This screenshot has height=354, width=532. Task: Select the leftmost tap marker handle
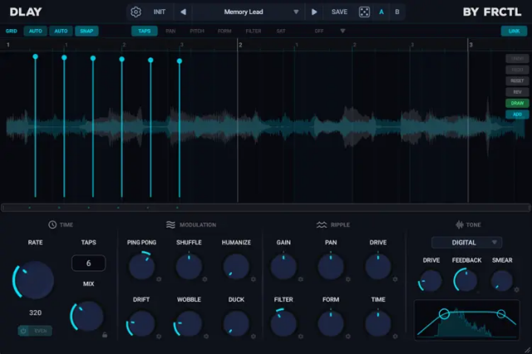click(35, 57)
